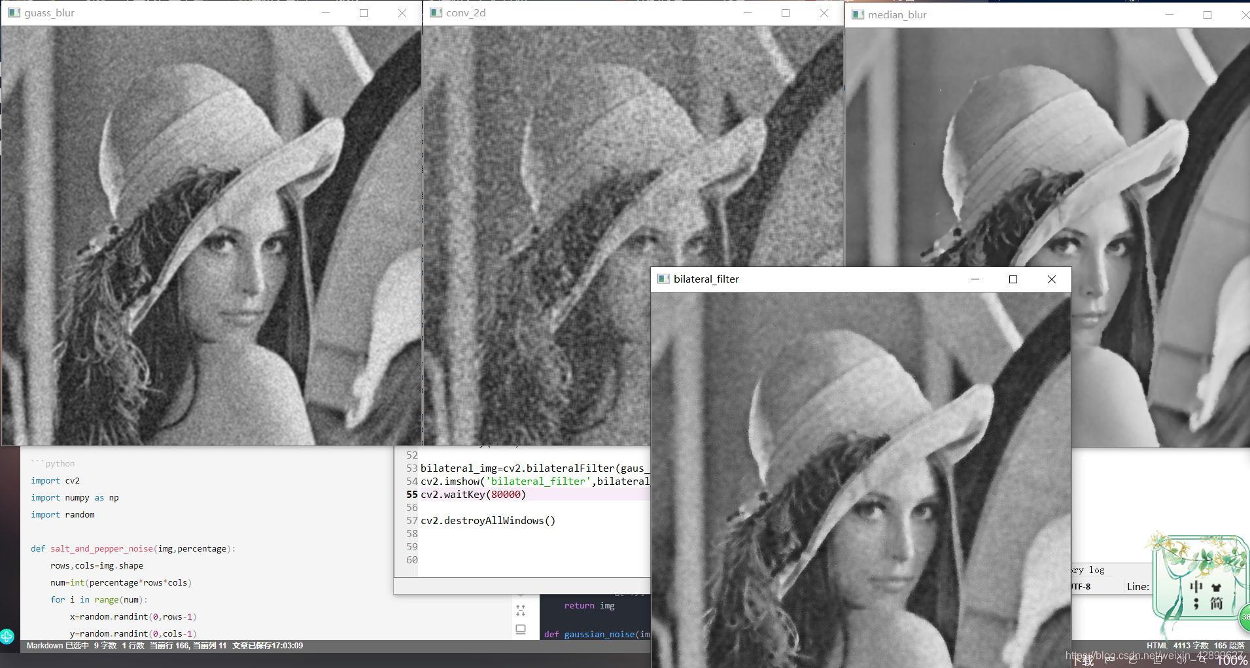
Task: Click the green circle badge showing 38
Action: pyautogui.click(x=1245, y=616)
